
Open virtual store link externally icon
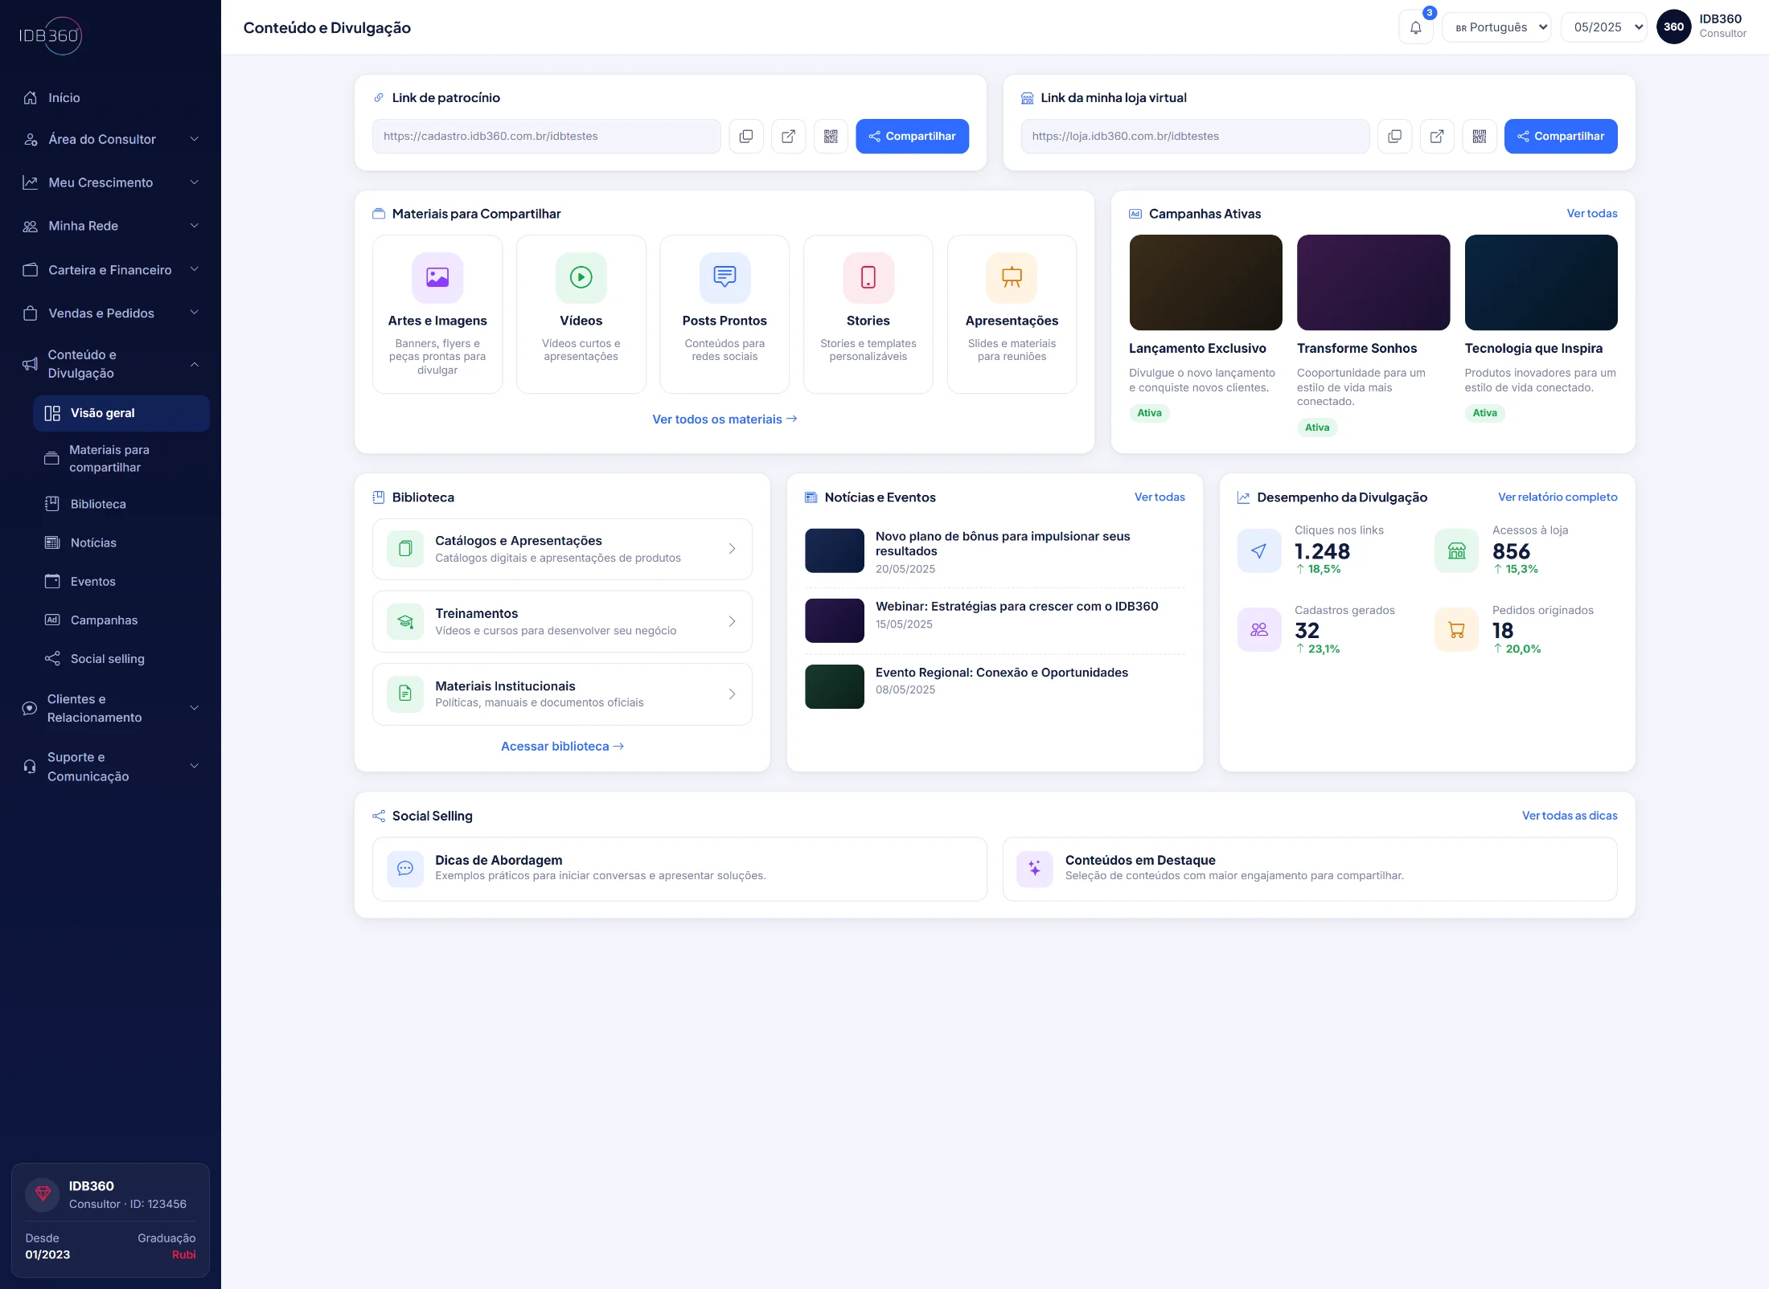point(1437,137)
